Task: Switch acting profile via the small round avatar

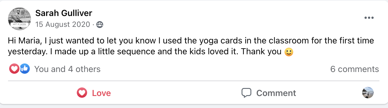Action: (x=368, y=93)
